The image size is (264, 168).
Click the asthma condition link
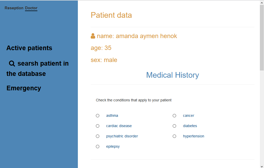[x=112, y=116]
